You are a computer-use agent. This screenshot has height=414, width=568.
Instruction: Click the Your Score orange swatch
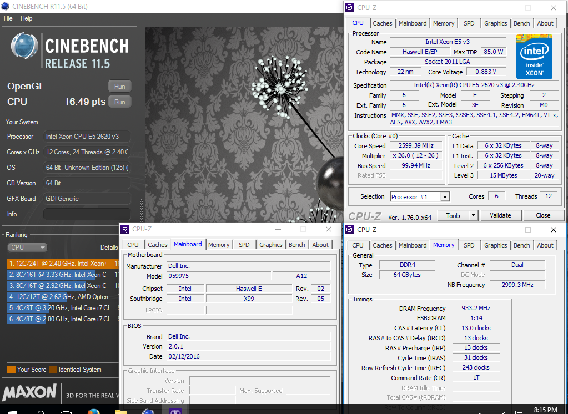pyautogui.click(x=11, y=370)
